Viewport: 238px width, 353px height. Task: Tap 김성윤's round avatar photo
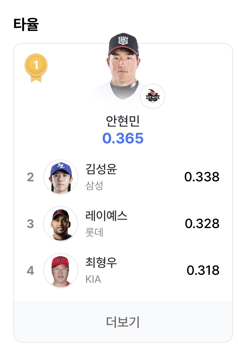61,177
